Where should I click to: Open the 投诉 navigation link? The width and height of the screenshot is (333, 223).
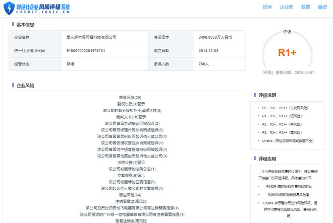click(x=267, y=7)
